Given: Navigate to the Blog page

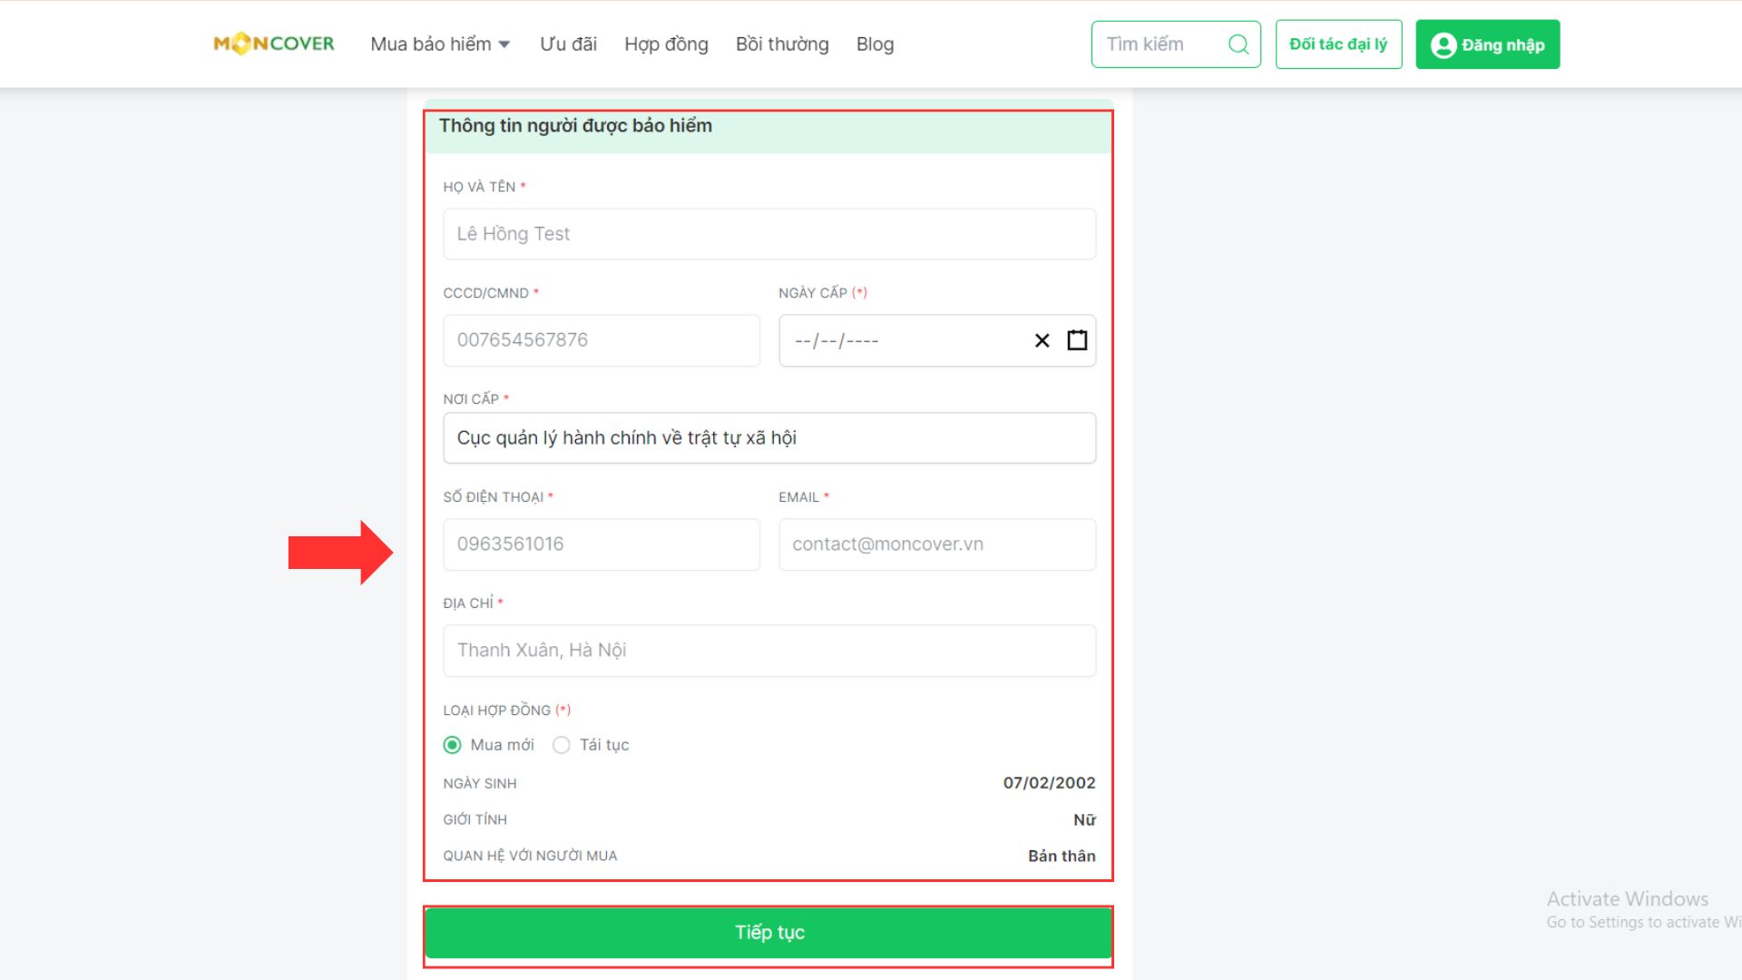Looking at the screenshot, I should point(875,44).
